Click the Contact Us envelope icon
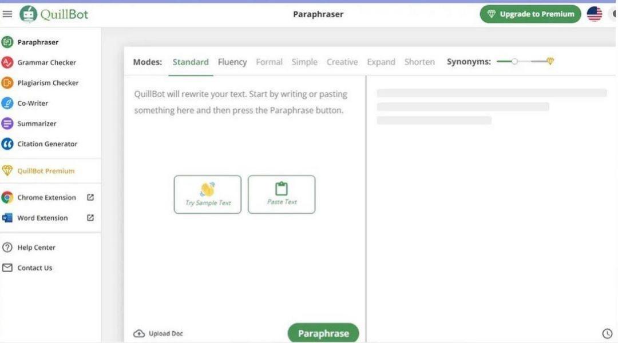The width and height of the screenshot is (618, 343). point(7,268)
